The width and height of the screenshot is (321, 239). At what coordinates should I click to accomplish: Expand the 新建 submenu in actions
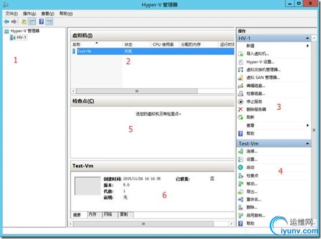point(308,46)
